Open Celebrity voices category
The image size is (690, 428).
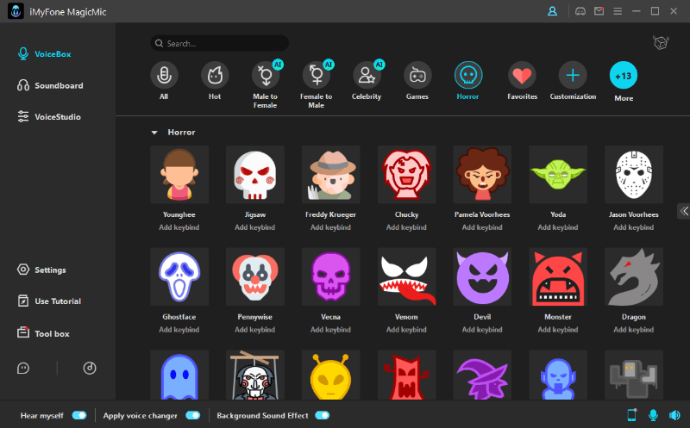pyautogui.click(x=367, y=76)
